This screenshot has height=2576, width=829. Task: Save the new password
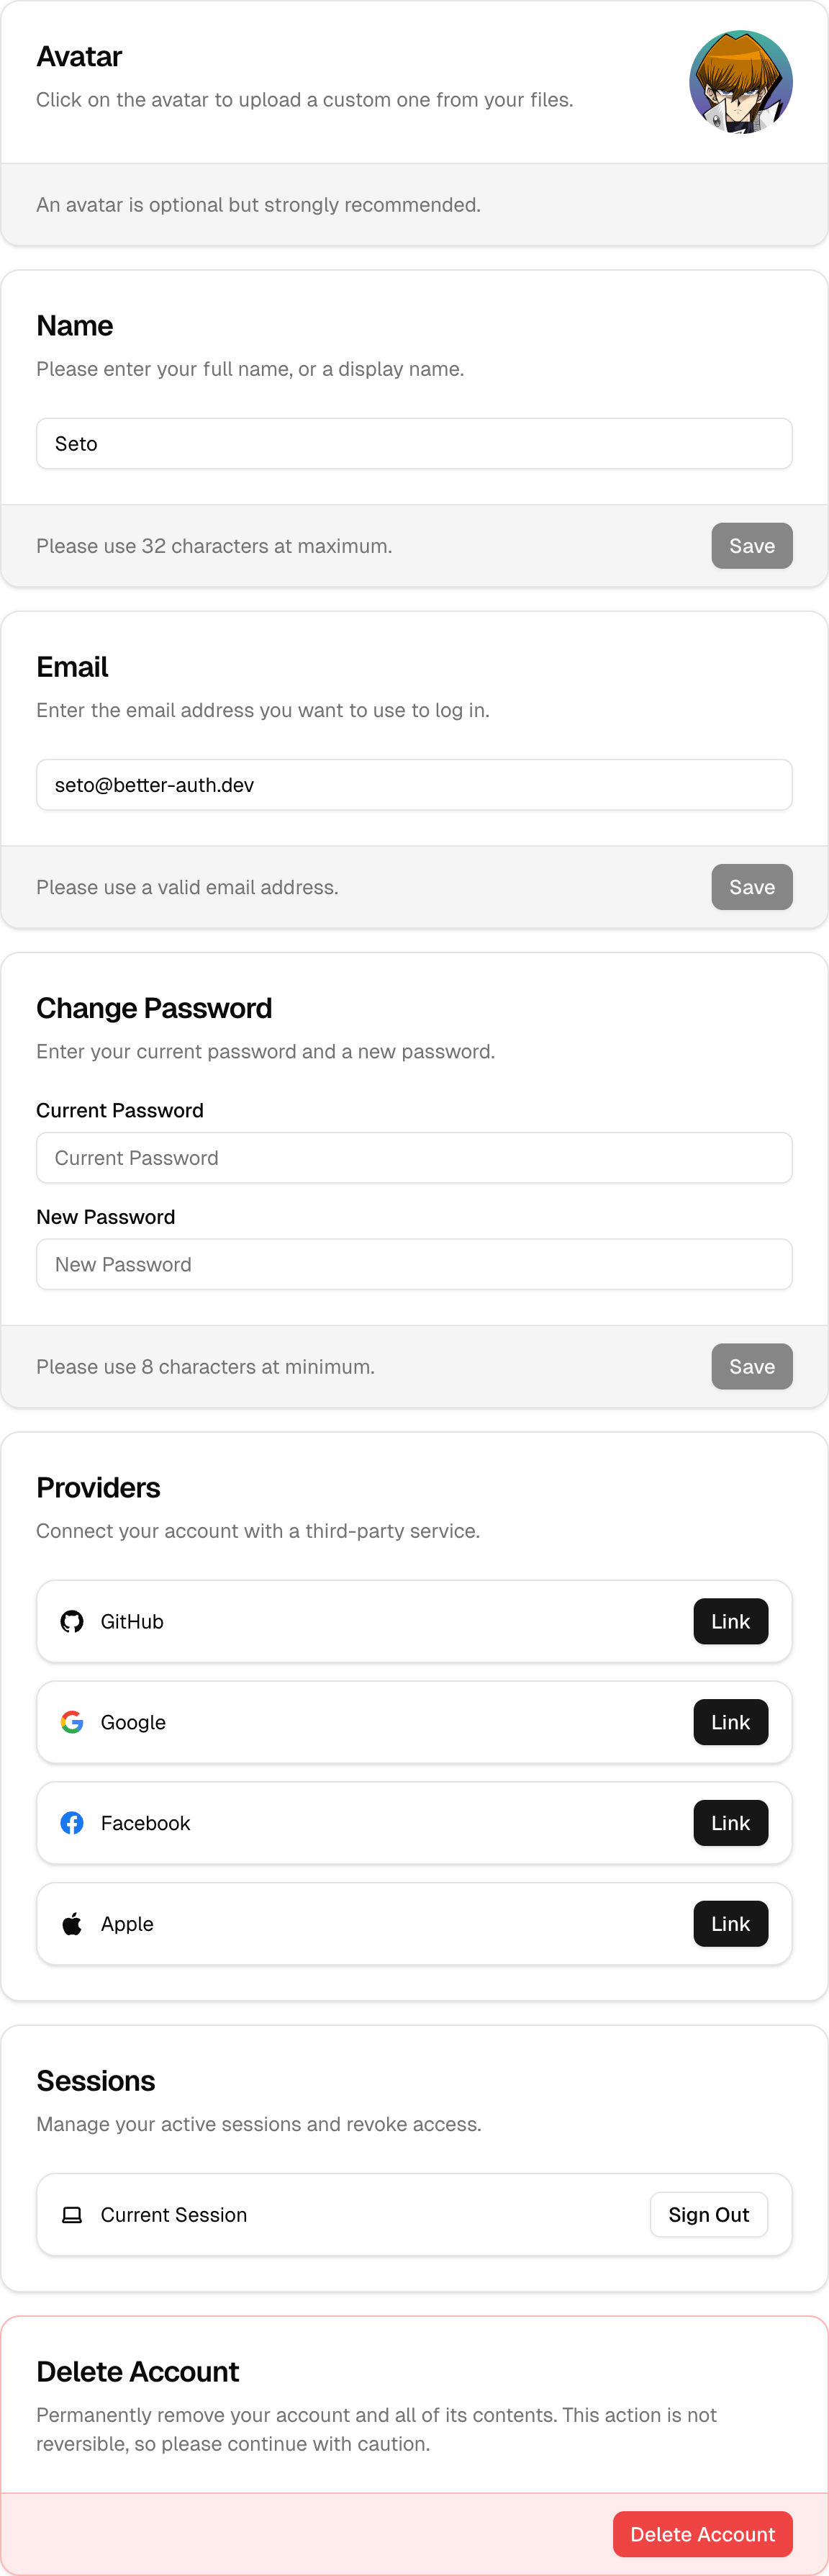(x=751, y=1366)
